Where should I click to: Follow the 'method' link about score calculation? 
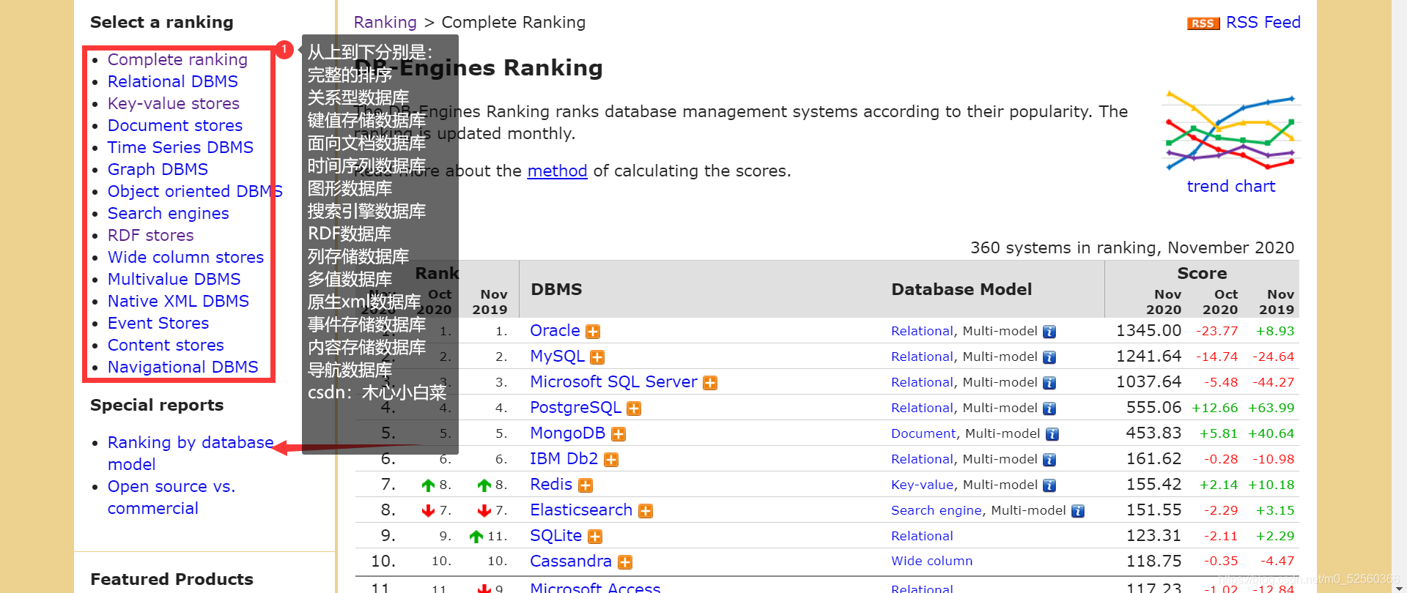click(x=557, y=171)
